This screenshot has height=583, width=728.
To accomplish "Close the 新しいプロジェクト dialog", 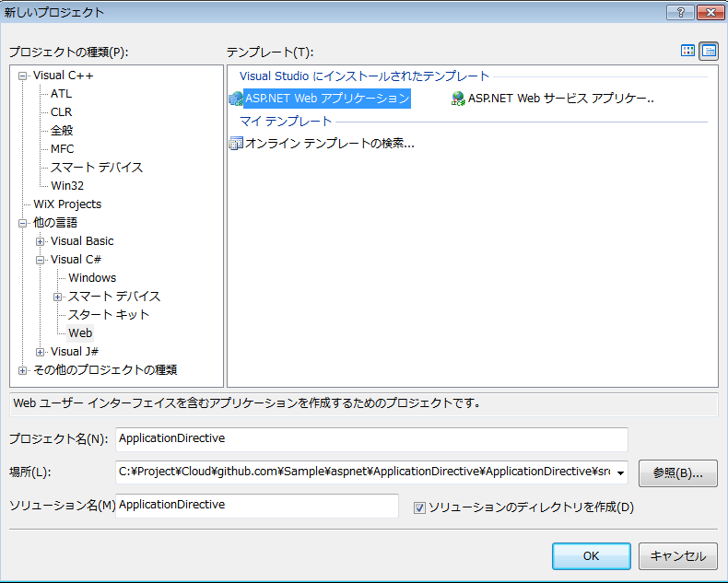I will pyautogui.click(x=710, y=13).
